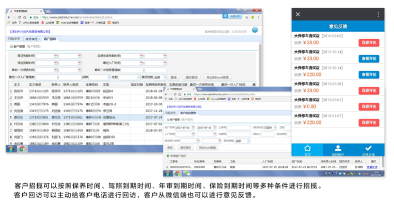The height and width of the screenshot is (204, 394).
Task: Bookmark page with the star icon
Action: (x=246, y=18)
